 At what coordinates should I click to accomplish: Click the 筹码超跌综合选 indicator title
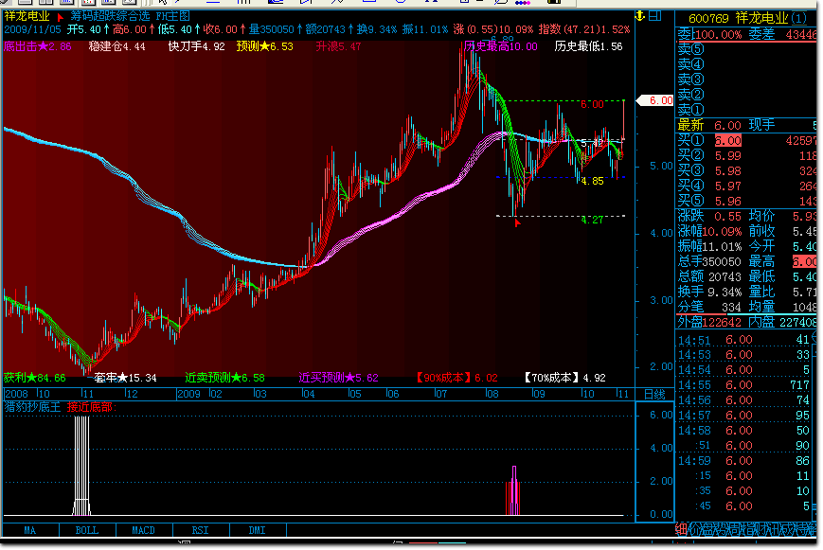click(x=112, y=16)
